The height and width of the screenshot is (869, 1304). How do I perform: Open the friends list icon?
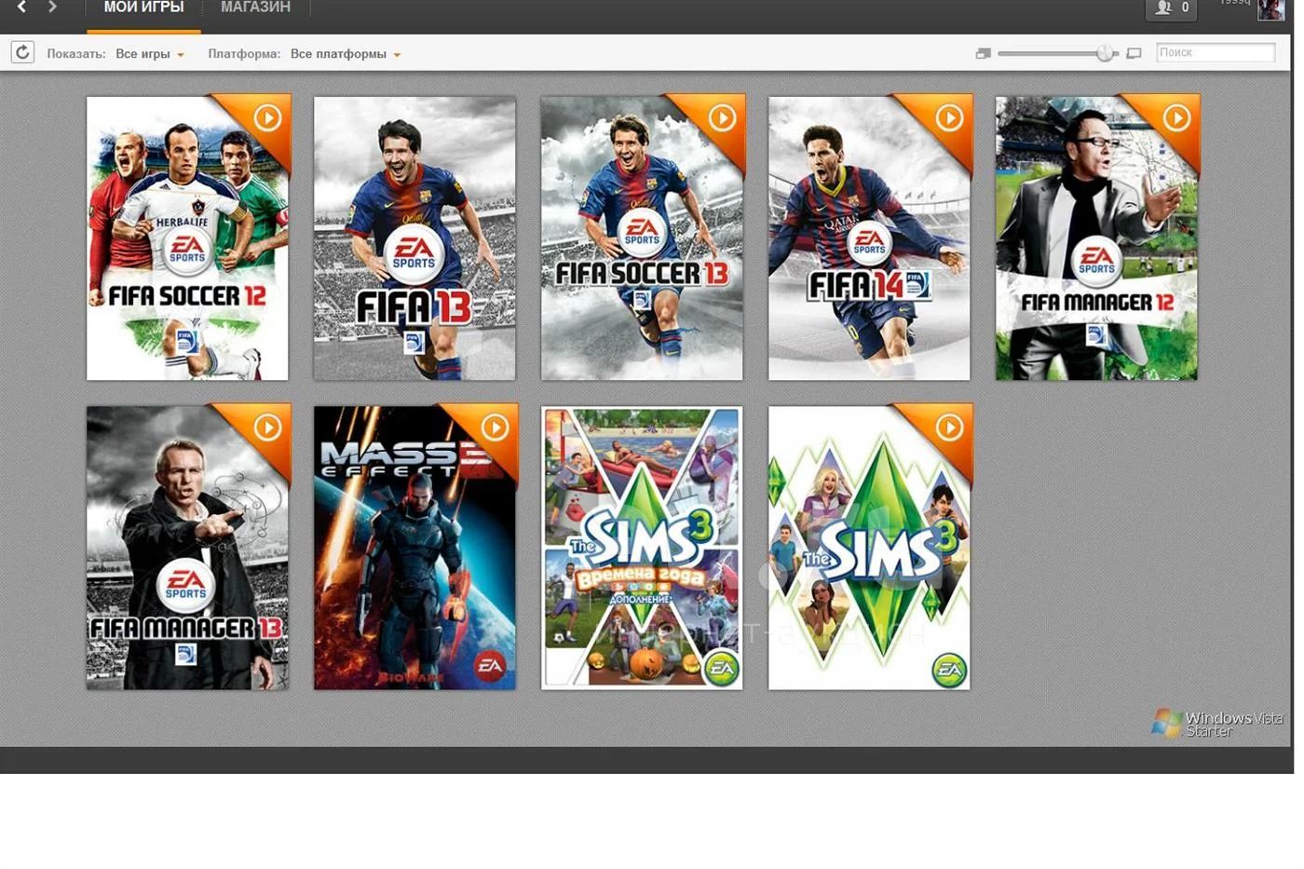1171,8
